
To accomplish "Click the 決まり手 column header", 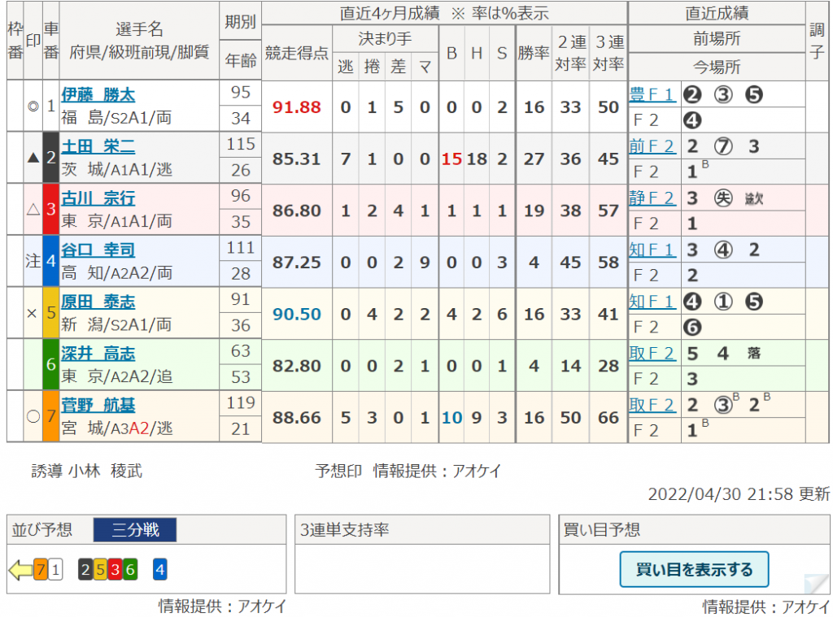I will pyautogui.click(x=385, y=38).
